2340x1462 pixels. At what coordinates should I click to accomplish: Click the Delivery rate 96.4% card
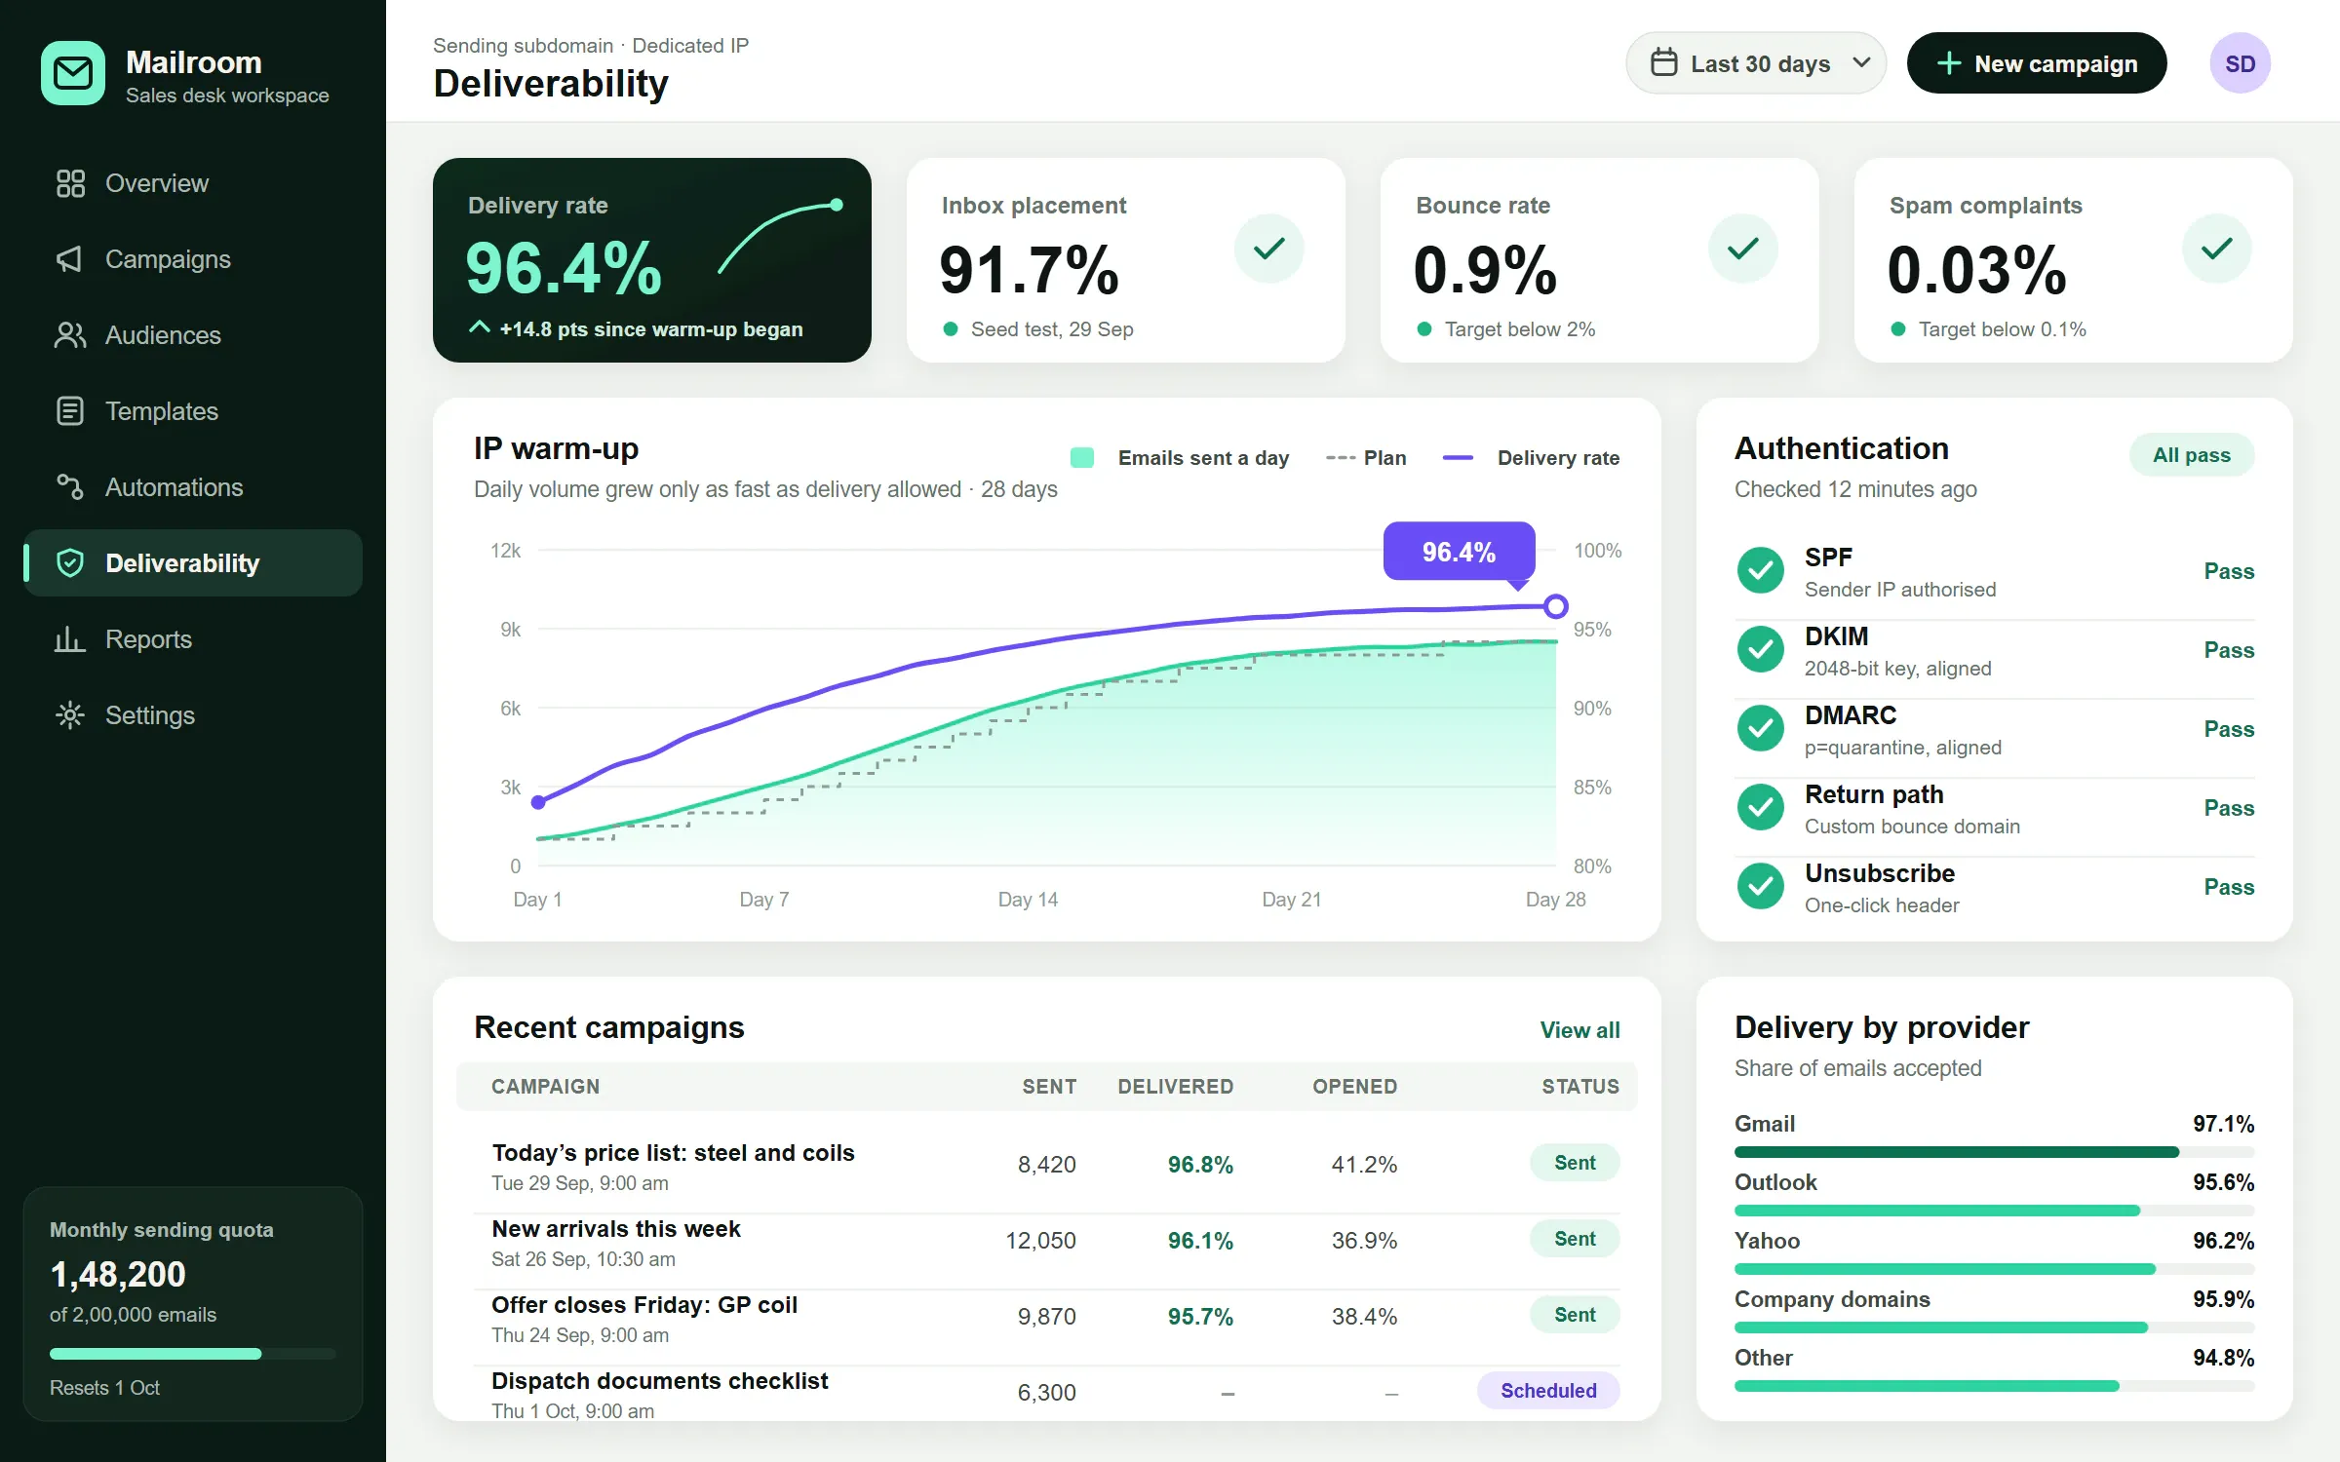click(x=651, y=260)
